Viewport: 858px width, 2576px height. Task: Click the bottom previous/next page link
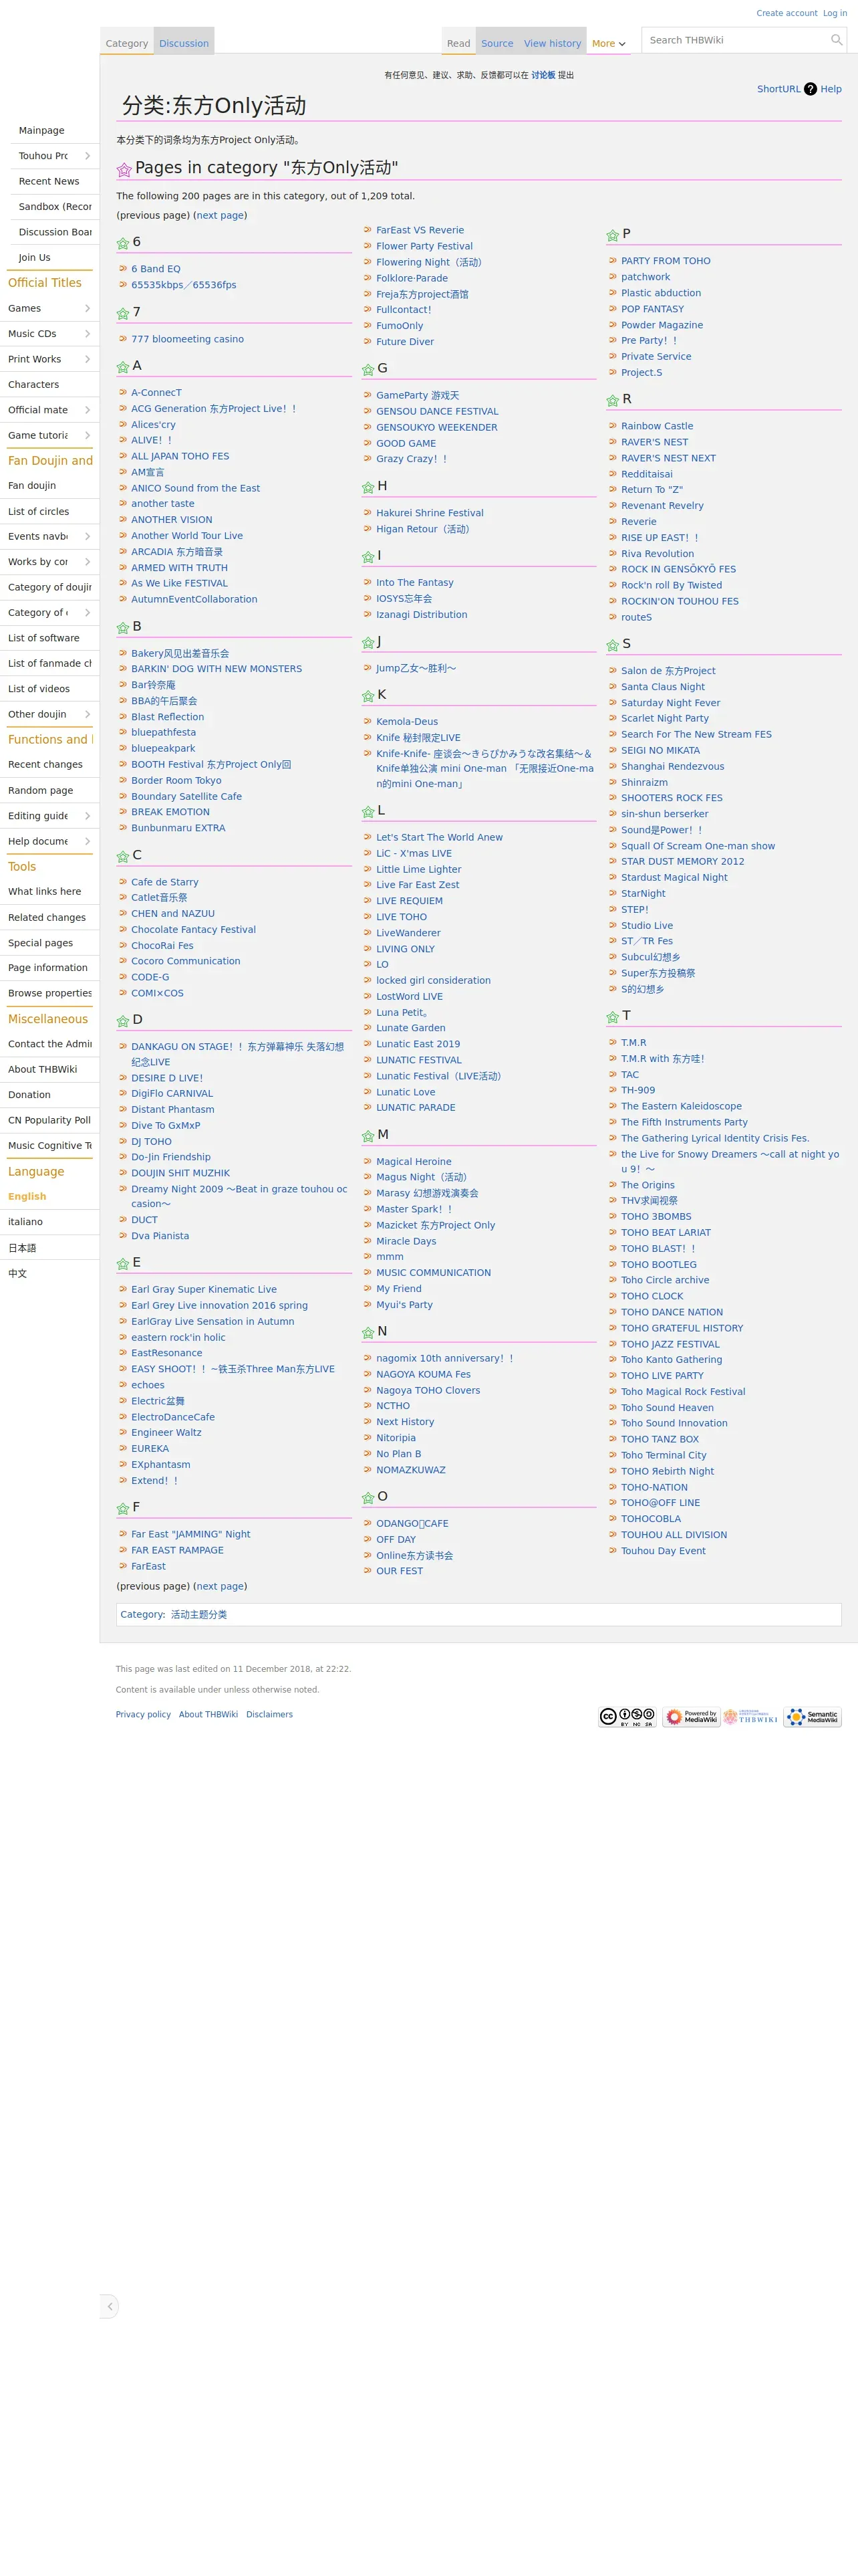(x=220, y=1586)
